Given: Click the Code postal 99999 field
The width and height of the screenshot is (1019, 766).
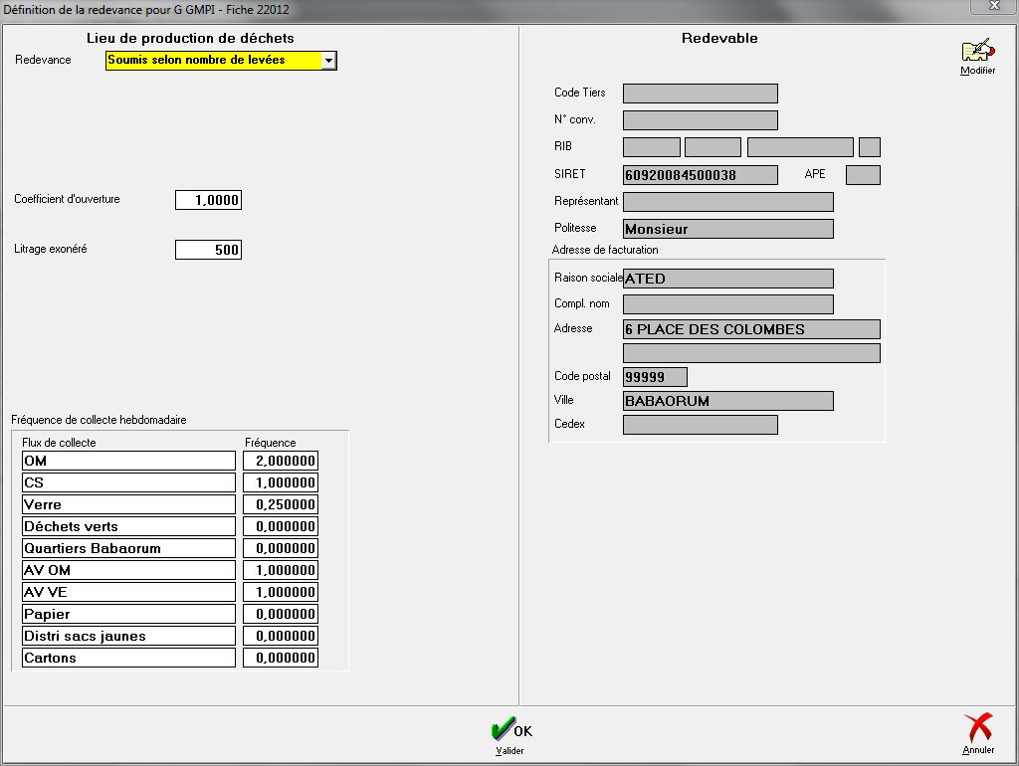Looking at the screenshot, I should tap(655, 377).
